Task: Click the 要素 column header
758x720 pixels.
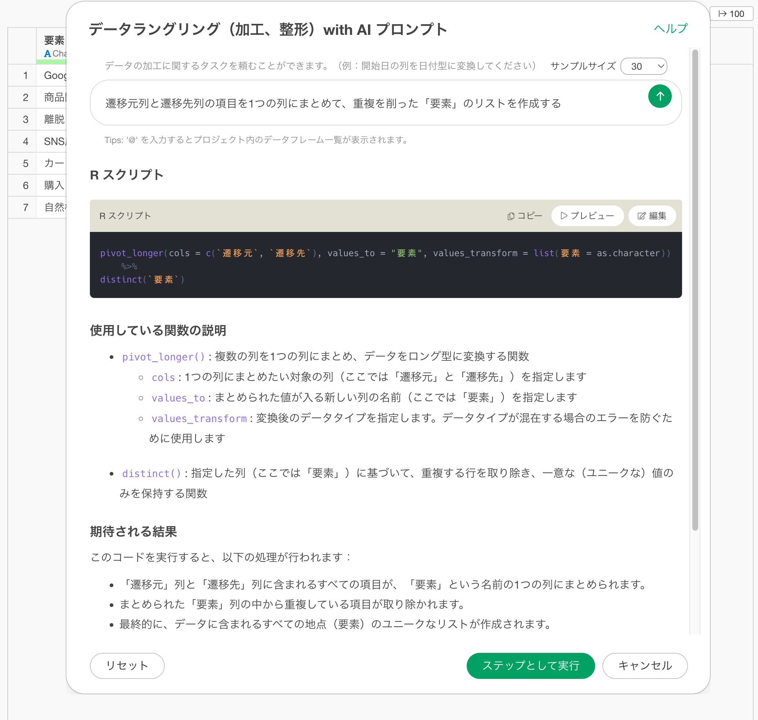Action: [54, 40]
